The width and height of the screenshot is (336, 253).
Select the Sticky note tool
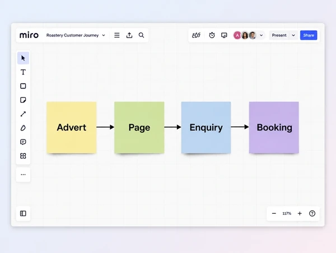click(23, 100)
